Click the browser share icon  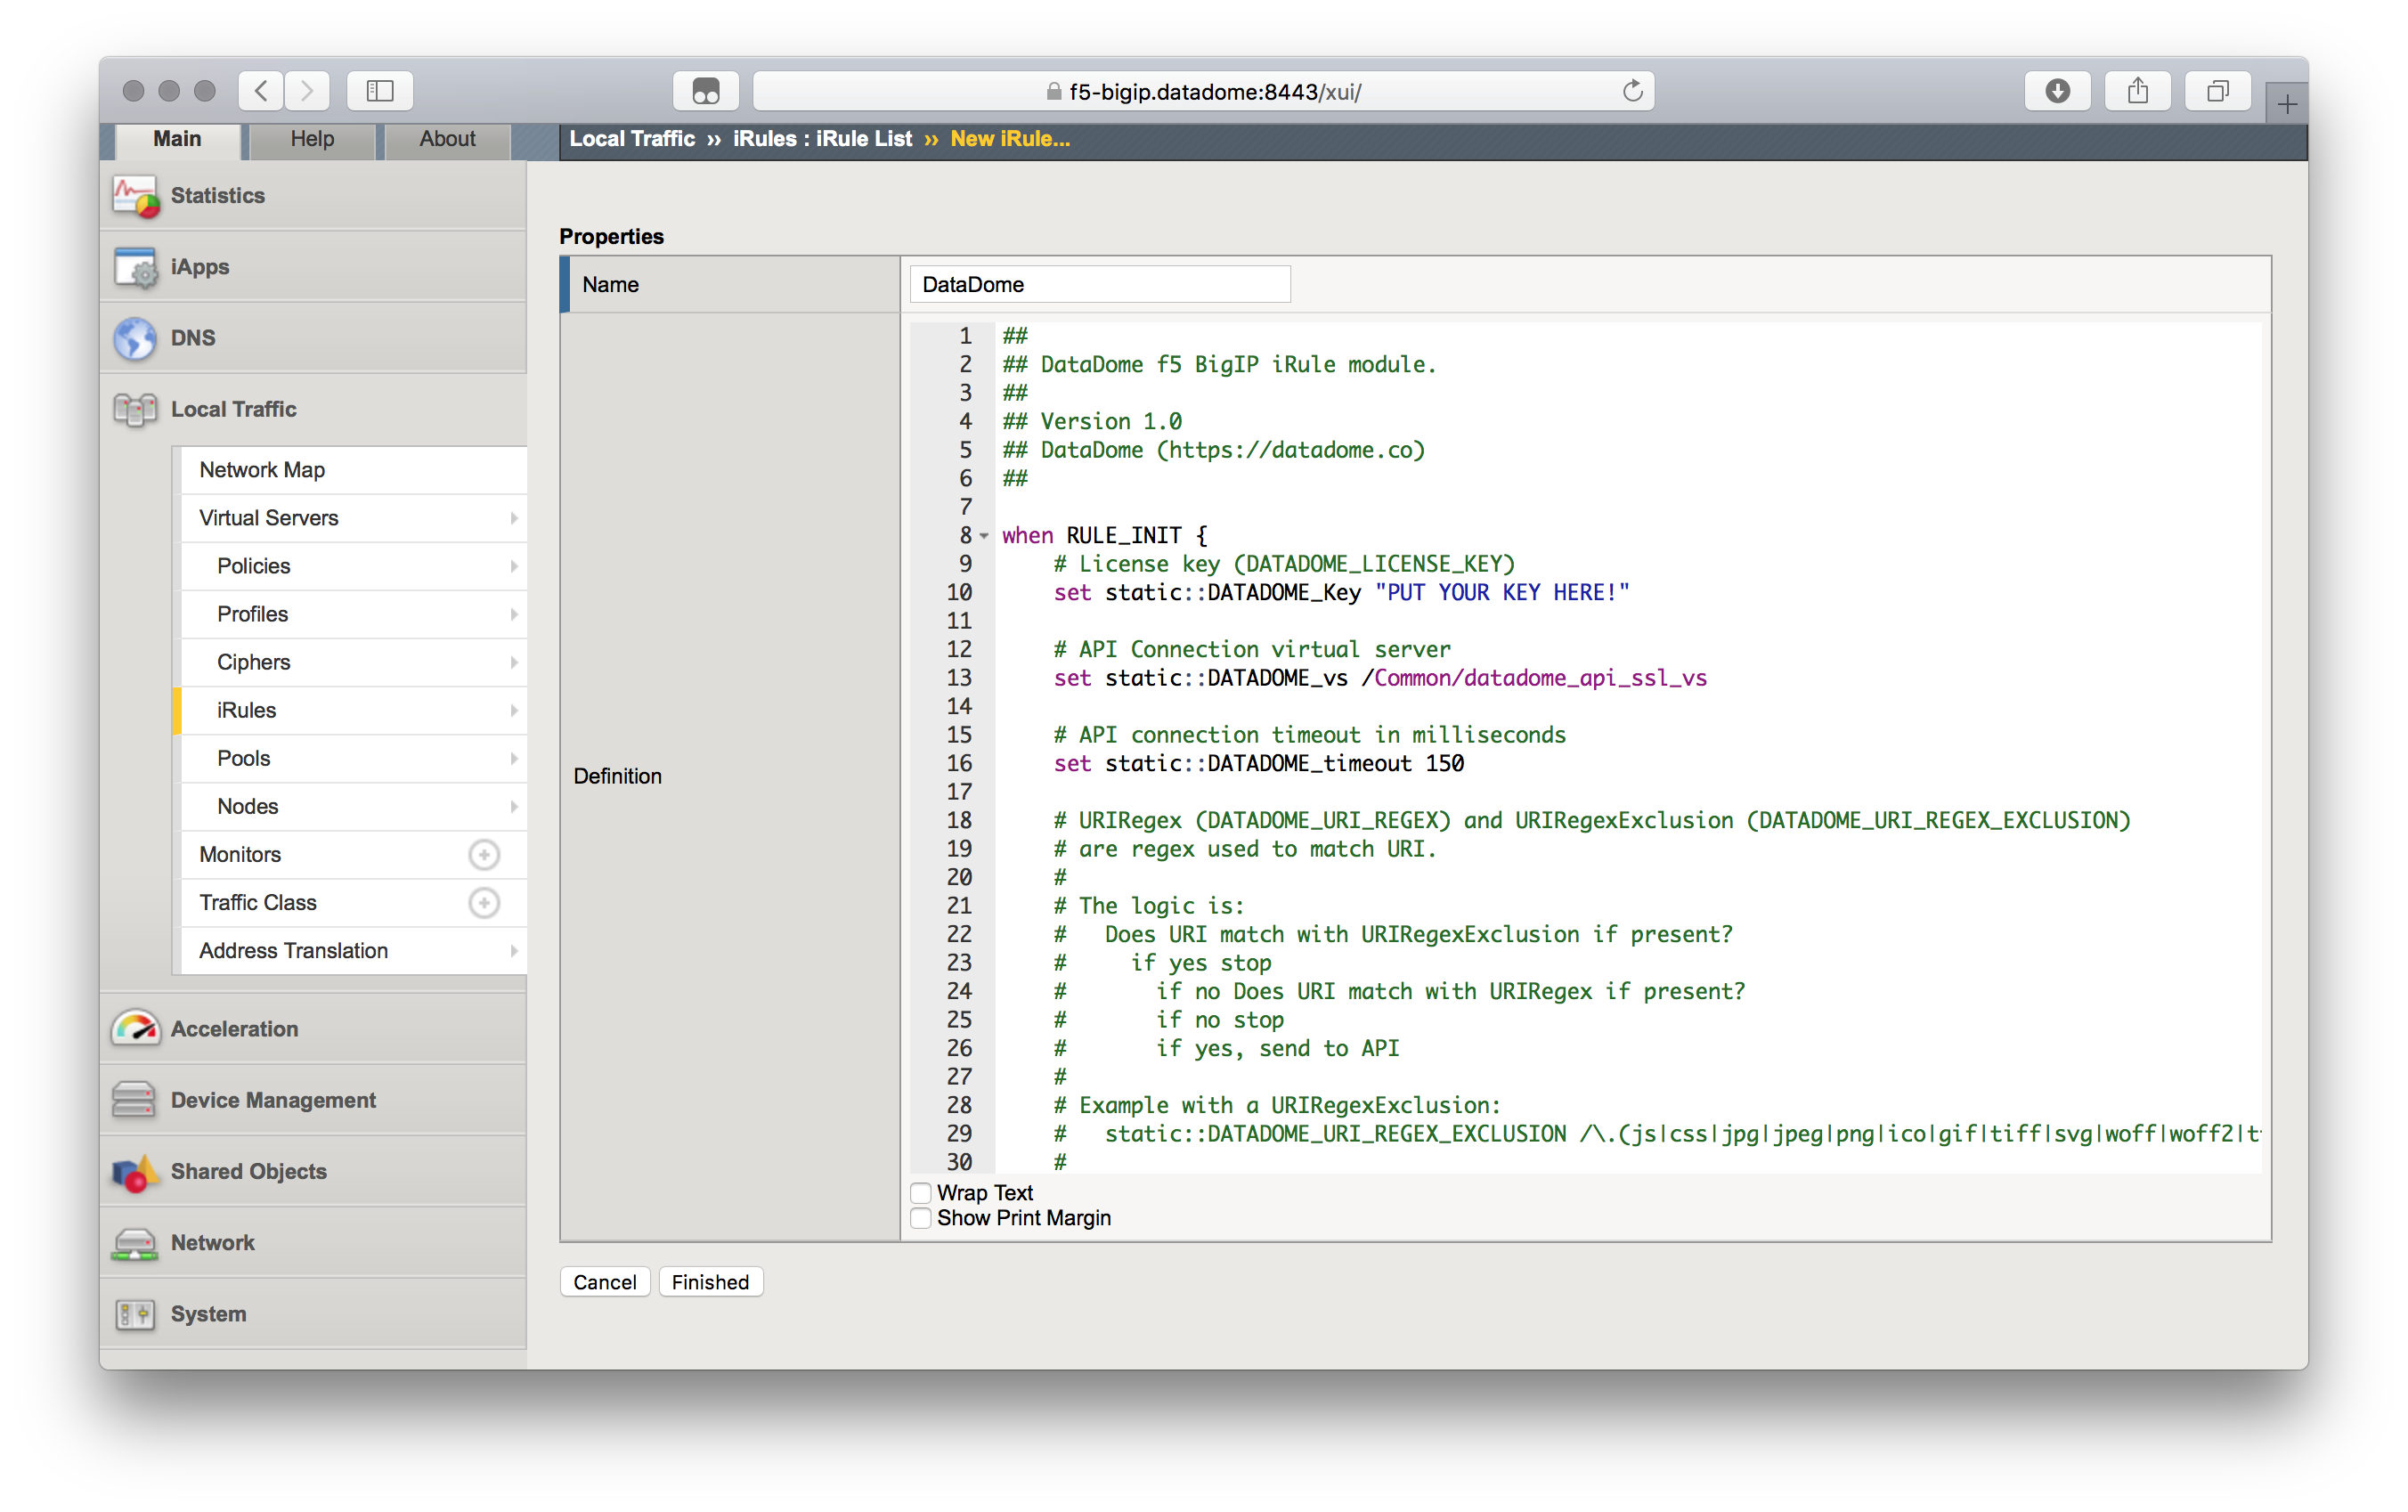2137,91
